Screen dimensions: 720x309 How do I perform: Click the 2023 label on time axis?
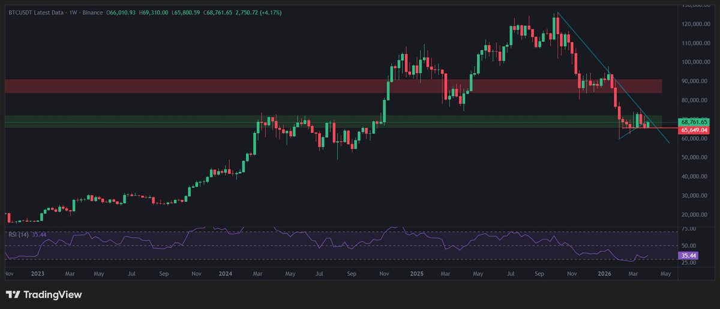click(x=37, y=274)
